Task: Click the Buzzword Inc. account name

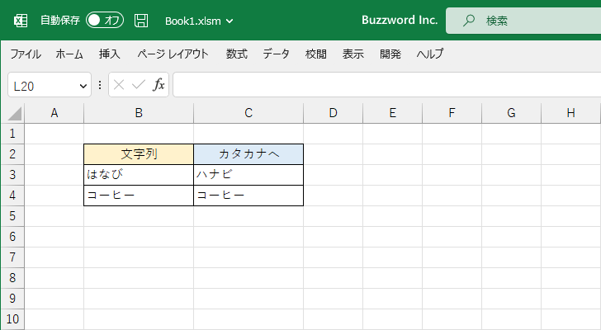Action: click(400, 20)
